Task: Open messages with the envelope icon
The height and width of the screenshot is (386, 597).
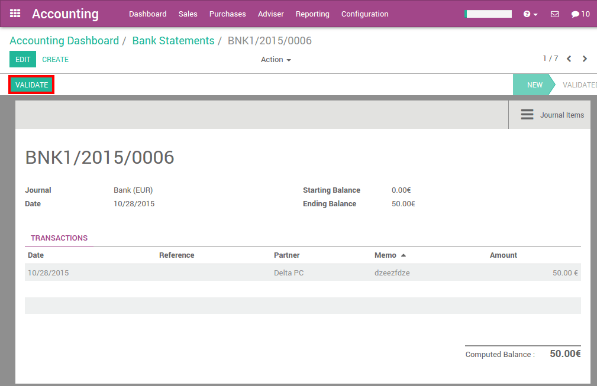Action: (554, 14)
